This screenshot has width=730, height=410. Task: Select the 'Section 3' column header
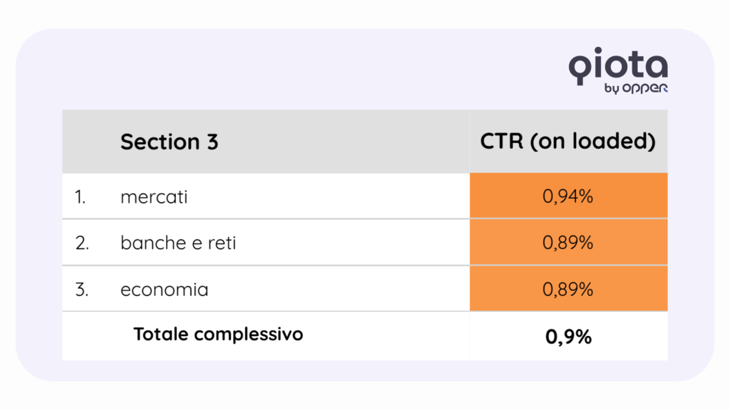[169, 142]
